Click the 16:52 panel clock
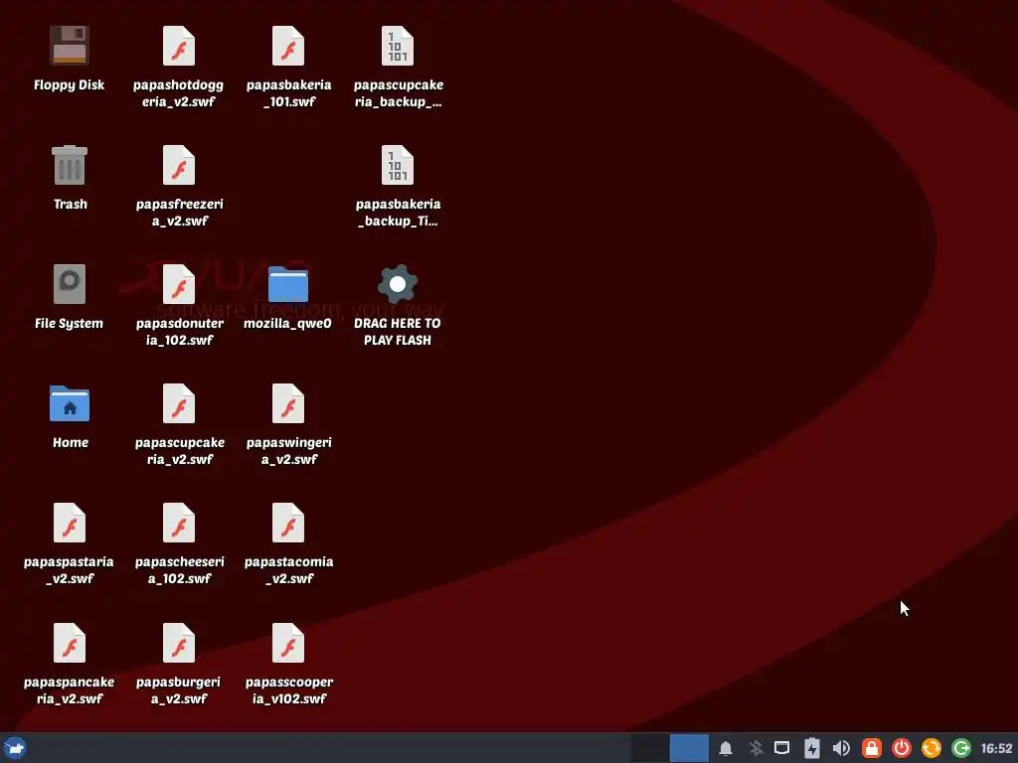Screen dimensions: 1018x763 996,749
